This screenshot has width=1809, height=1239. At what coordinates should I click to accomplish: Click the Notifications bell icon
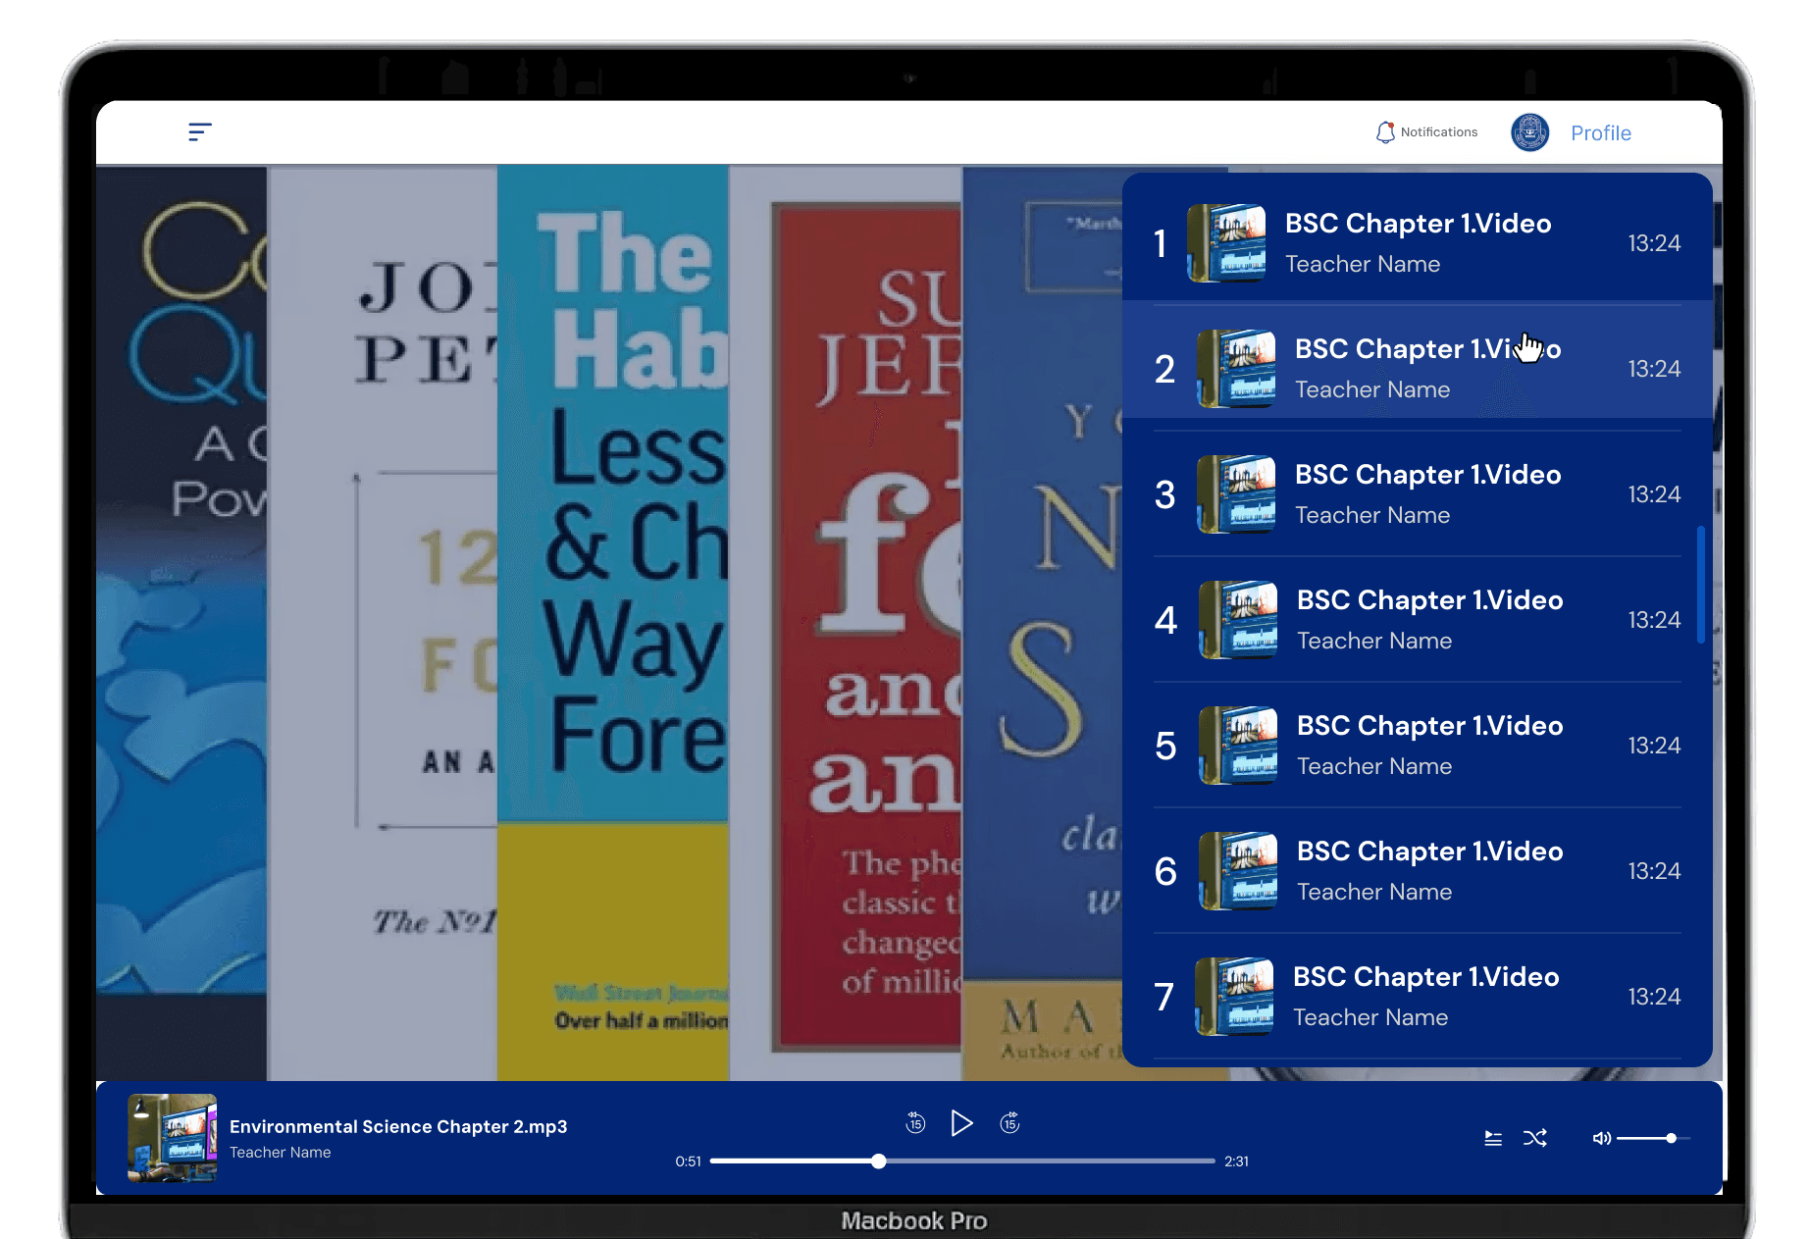coord(1384,132)
